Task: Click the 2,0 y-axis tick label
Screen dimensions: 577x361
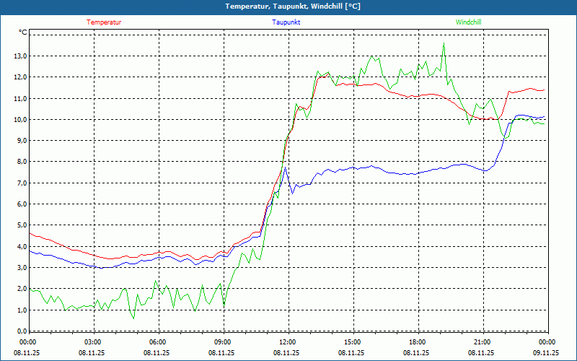Action: click(19, 289)
